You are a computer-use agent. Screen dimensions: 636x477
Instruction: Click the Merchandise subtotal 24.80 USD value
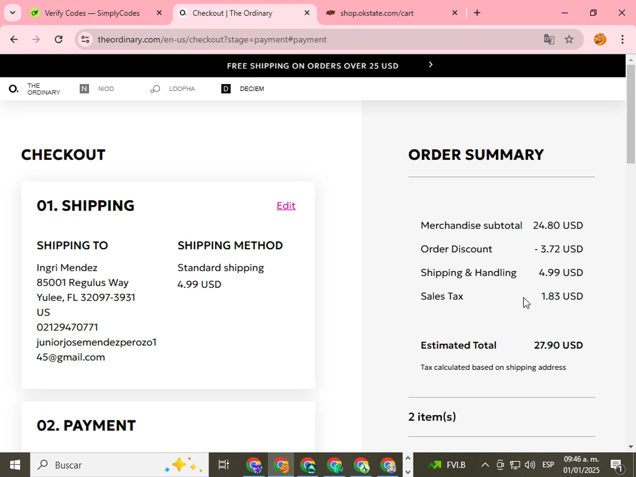coord(558,225)
